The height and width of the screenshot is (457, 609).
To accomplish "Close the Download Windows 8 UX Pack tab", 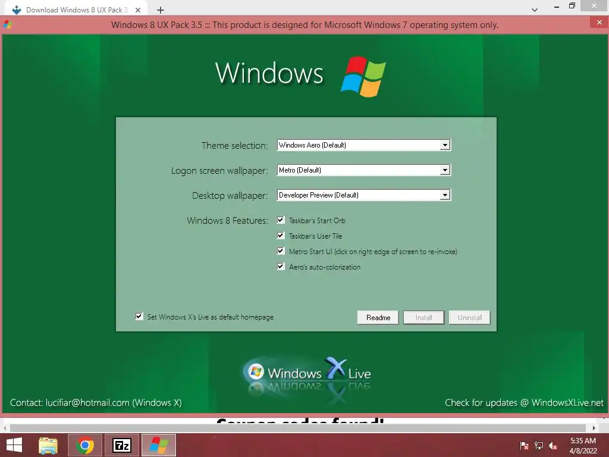I will [x=138, y=10].
